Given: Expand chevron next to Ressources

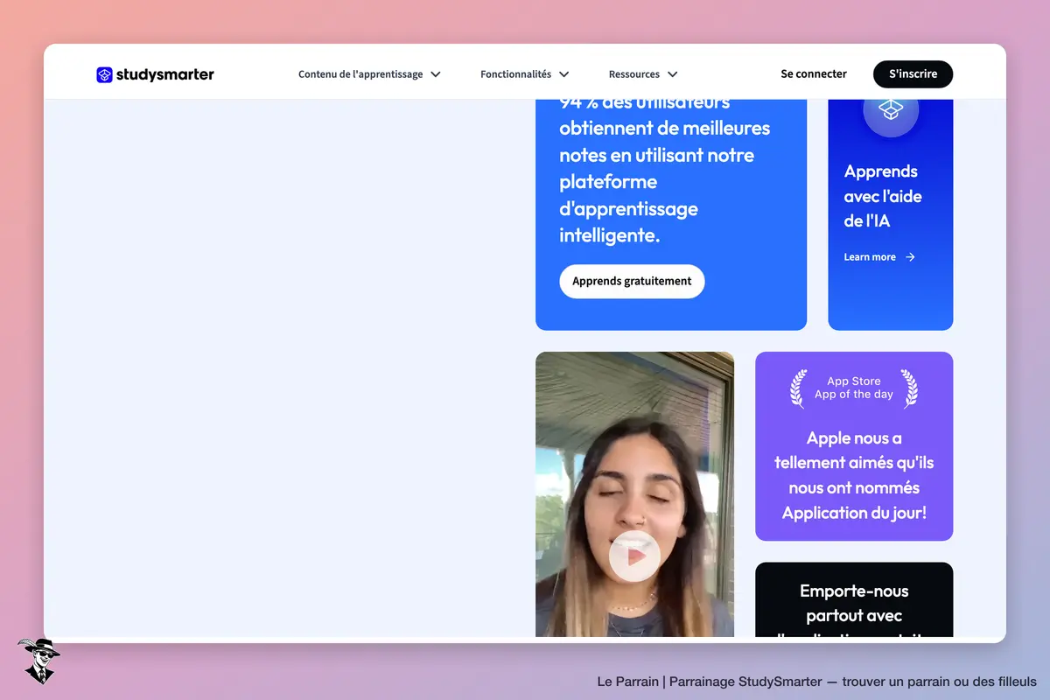Looking at the screenshot, I should pos(672,74).
